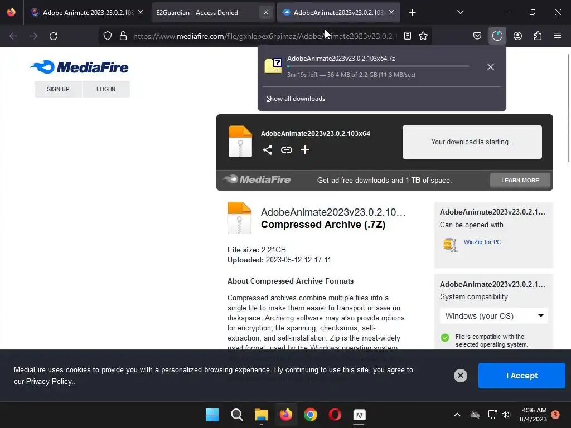Image resolution: width=571 pixels, height=428 pixels.
Task: Click the About Compressed Archive Formats heading
Action: 291,281
